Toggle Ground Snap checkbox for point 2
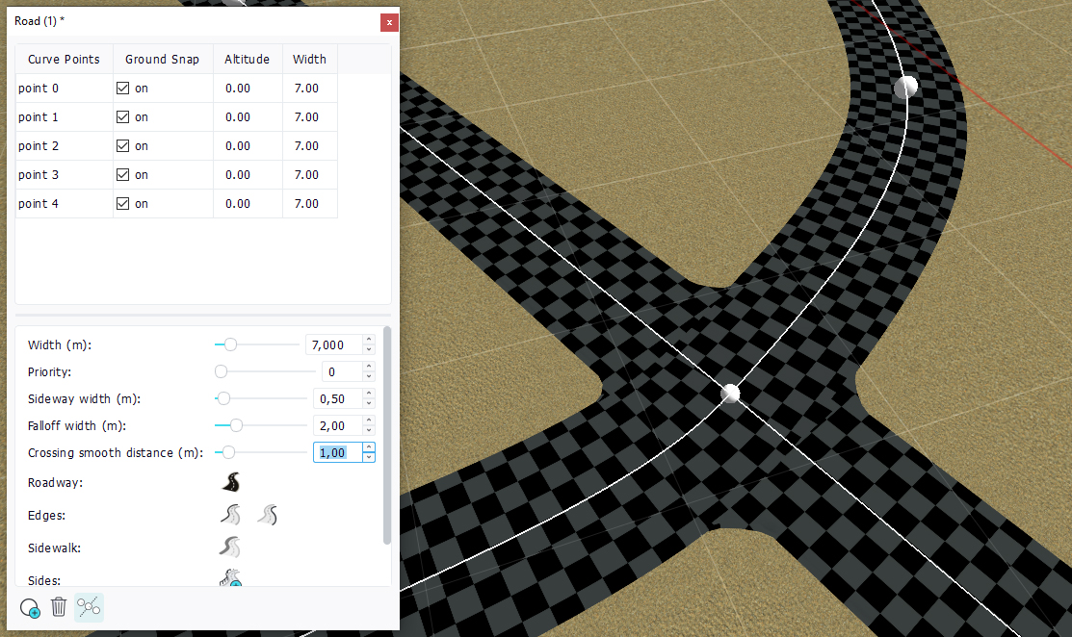The height and width of the screenshot is (637, 1072). point(122,146)
